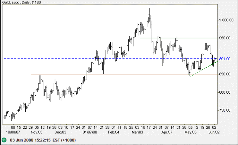
Task: Click the 850.00 price axis label
Action: tap(225, 74)
